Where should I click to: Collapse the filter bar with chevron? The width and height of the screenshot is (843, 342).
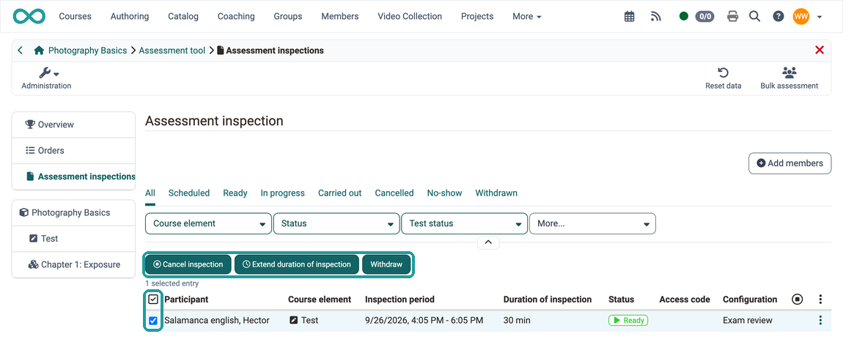(x=488, y=242)
